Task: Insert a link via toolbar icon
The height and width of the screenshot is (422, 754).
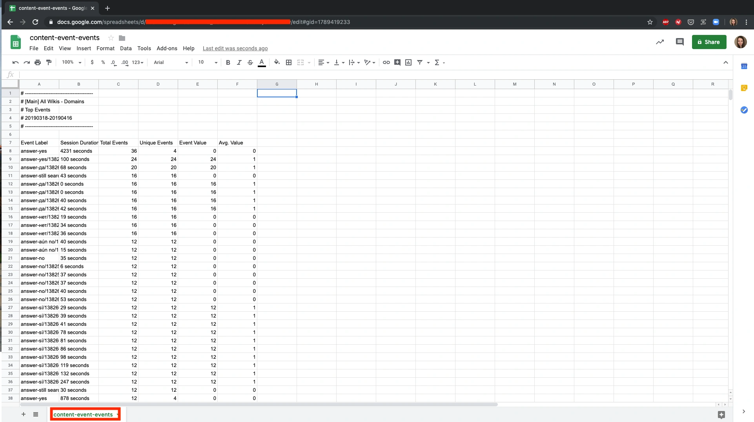Action: (x=386, y=62)
